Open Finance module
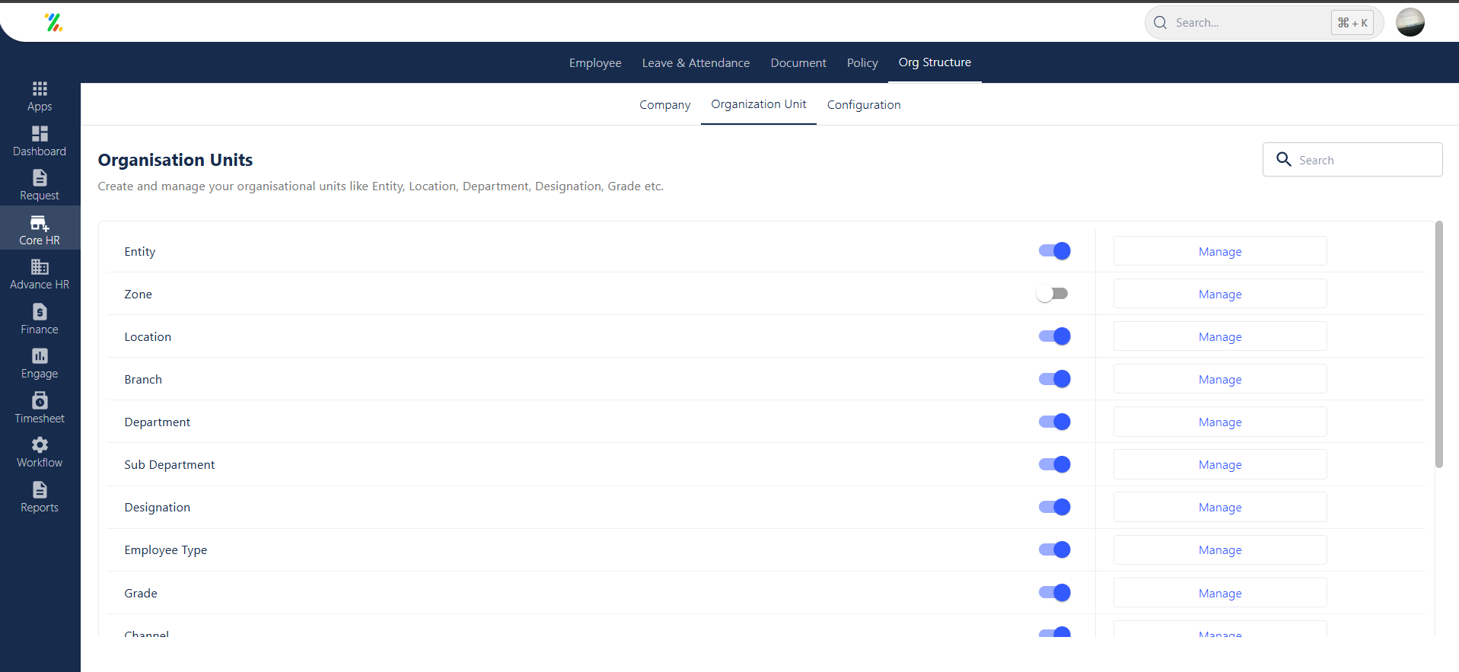 click(40, 319)
